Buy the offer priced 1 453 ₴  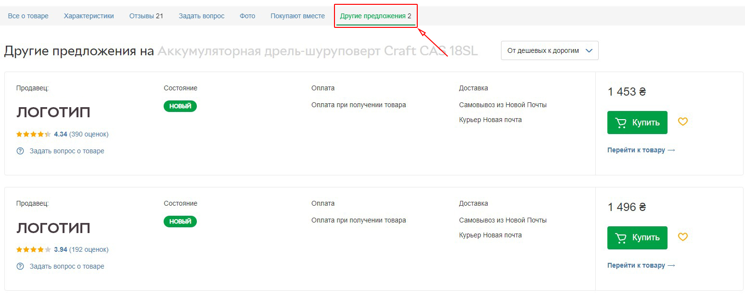[x=637, y=123]
